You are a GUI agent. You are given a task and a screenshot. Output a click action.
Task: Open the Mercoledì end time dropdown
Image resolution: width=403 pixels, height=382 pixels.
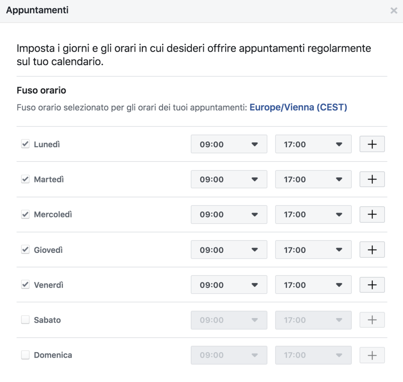(x=313, y=215)
